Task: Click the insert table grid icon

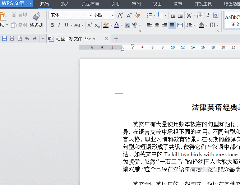Action: click(200, 15)
